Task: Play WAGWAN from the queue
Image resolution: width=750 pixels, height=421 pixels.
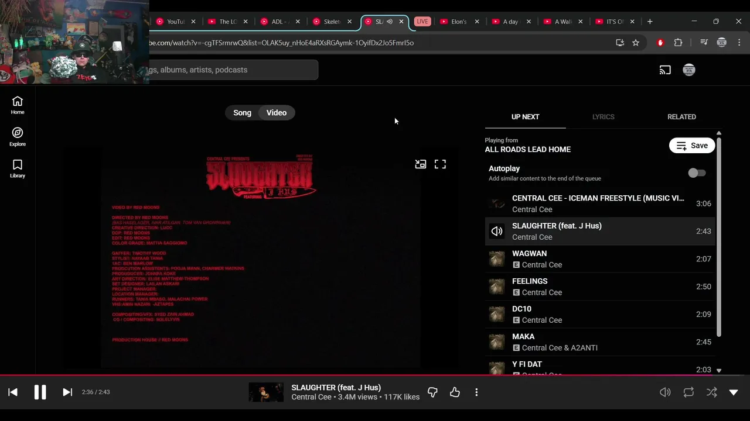Action: [x=600, y=259]
